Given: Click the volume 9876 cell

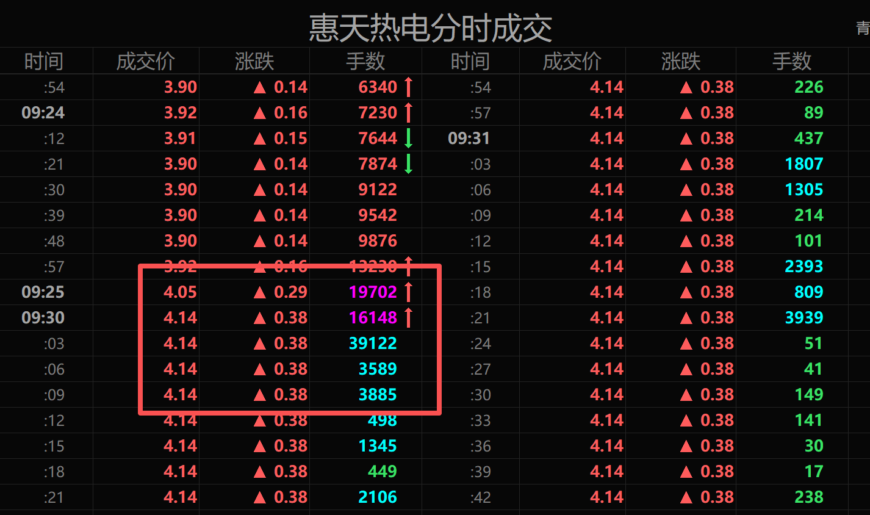Looking at the screenshot, I should (x=378, y=241).
